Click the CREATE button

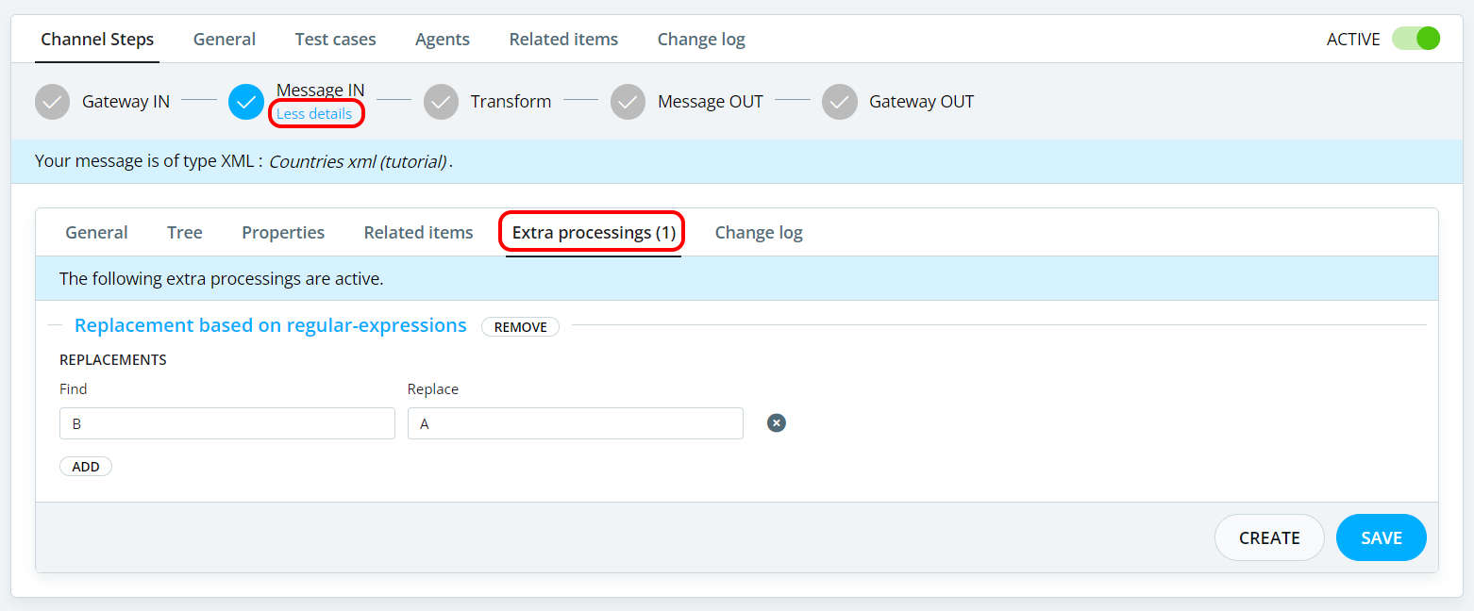point(1269,537)
